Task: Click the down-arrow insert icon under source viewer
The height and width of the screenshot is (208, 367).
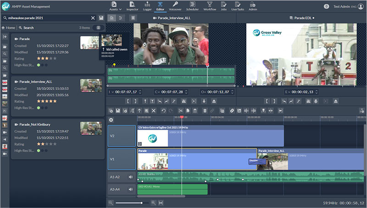Action: tap(204, 101)
